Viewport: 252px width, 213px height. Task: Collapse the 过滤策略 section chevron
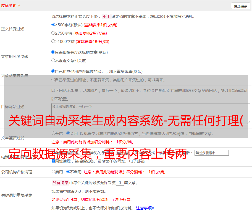pyautogui.click(x=19, y=6)
